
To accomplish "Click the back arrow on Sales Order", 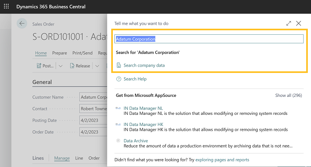I will [x=22, y=24].
